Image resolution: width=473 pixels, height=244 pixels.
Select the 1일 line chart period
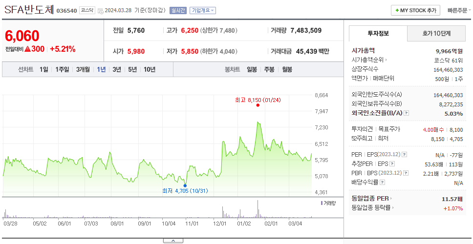pos(44,70)
